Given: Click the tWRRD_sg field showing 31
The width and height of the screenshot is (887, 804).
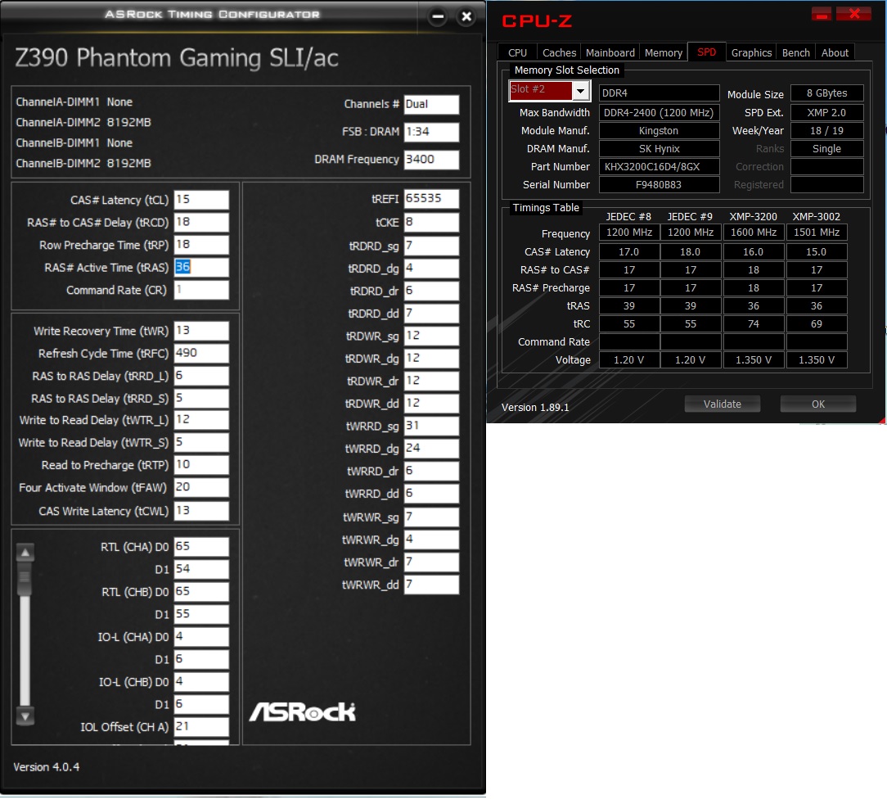Looking at the screenshot, I should [431, 427].
